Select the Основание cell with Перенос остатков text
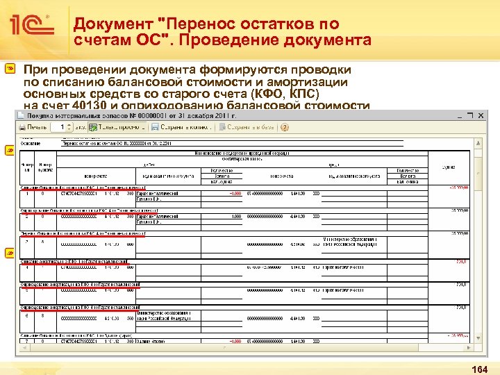 (x=232, y=144)
